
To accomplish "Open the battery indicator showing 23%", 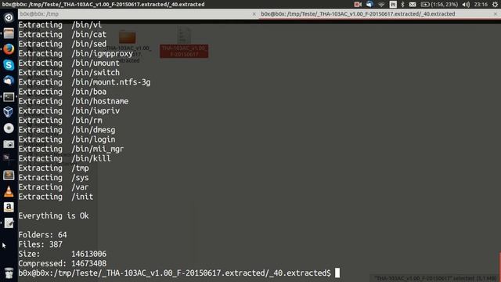I will click(439, 4).
